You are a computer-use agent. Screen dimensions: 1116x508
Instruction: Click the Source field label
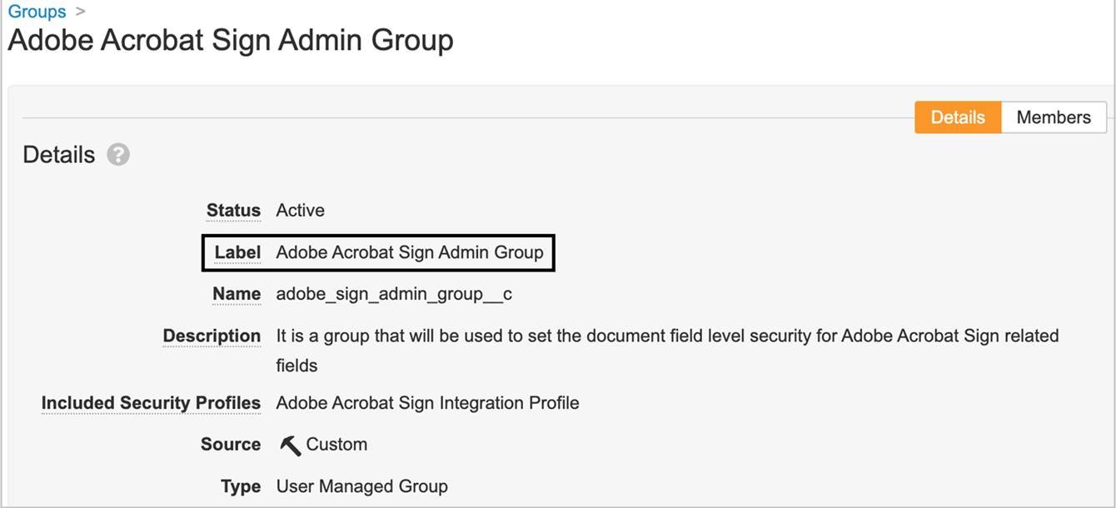coord(231,444)
